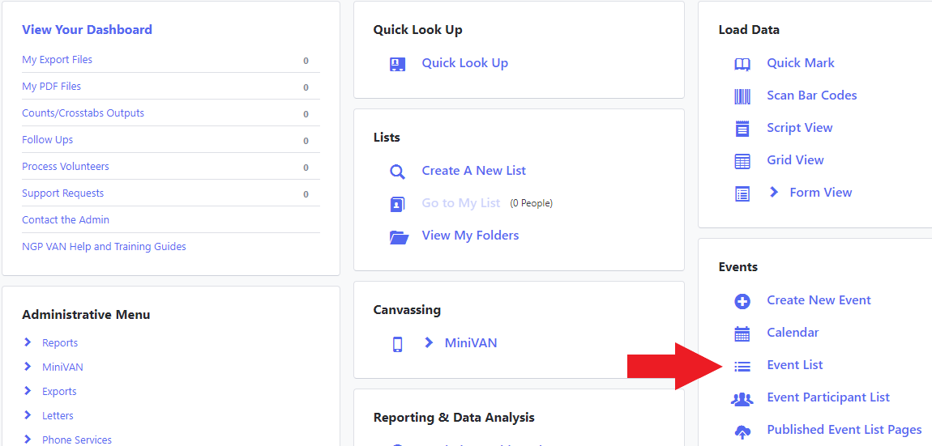Click the Reporting & Data Analysis heading
Image resolution: width=932 pixels, height=446 pixels.
[x=454, y=418]
